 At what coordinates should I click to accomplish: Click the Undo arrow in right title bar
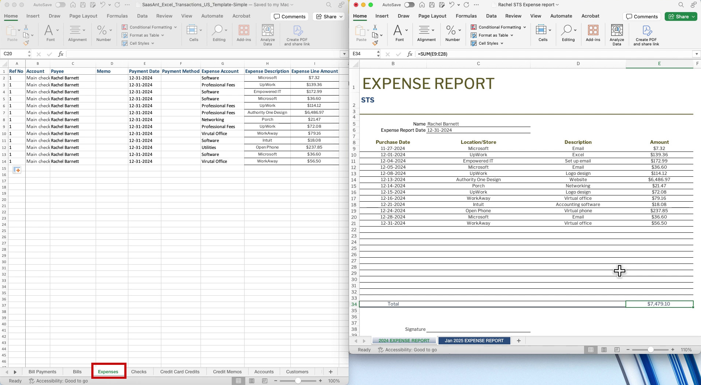pyautogui.click(x=452, y=5)
